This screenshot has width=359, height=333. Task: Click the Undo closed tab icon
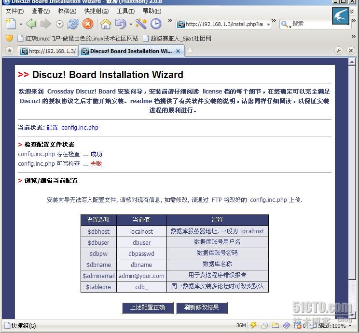121,24
